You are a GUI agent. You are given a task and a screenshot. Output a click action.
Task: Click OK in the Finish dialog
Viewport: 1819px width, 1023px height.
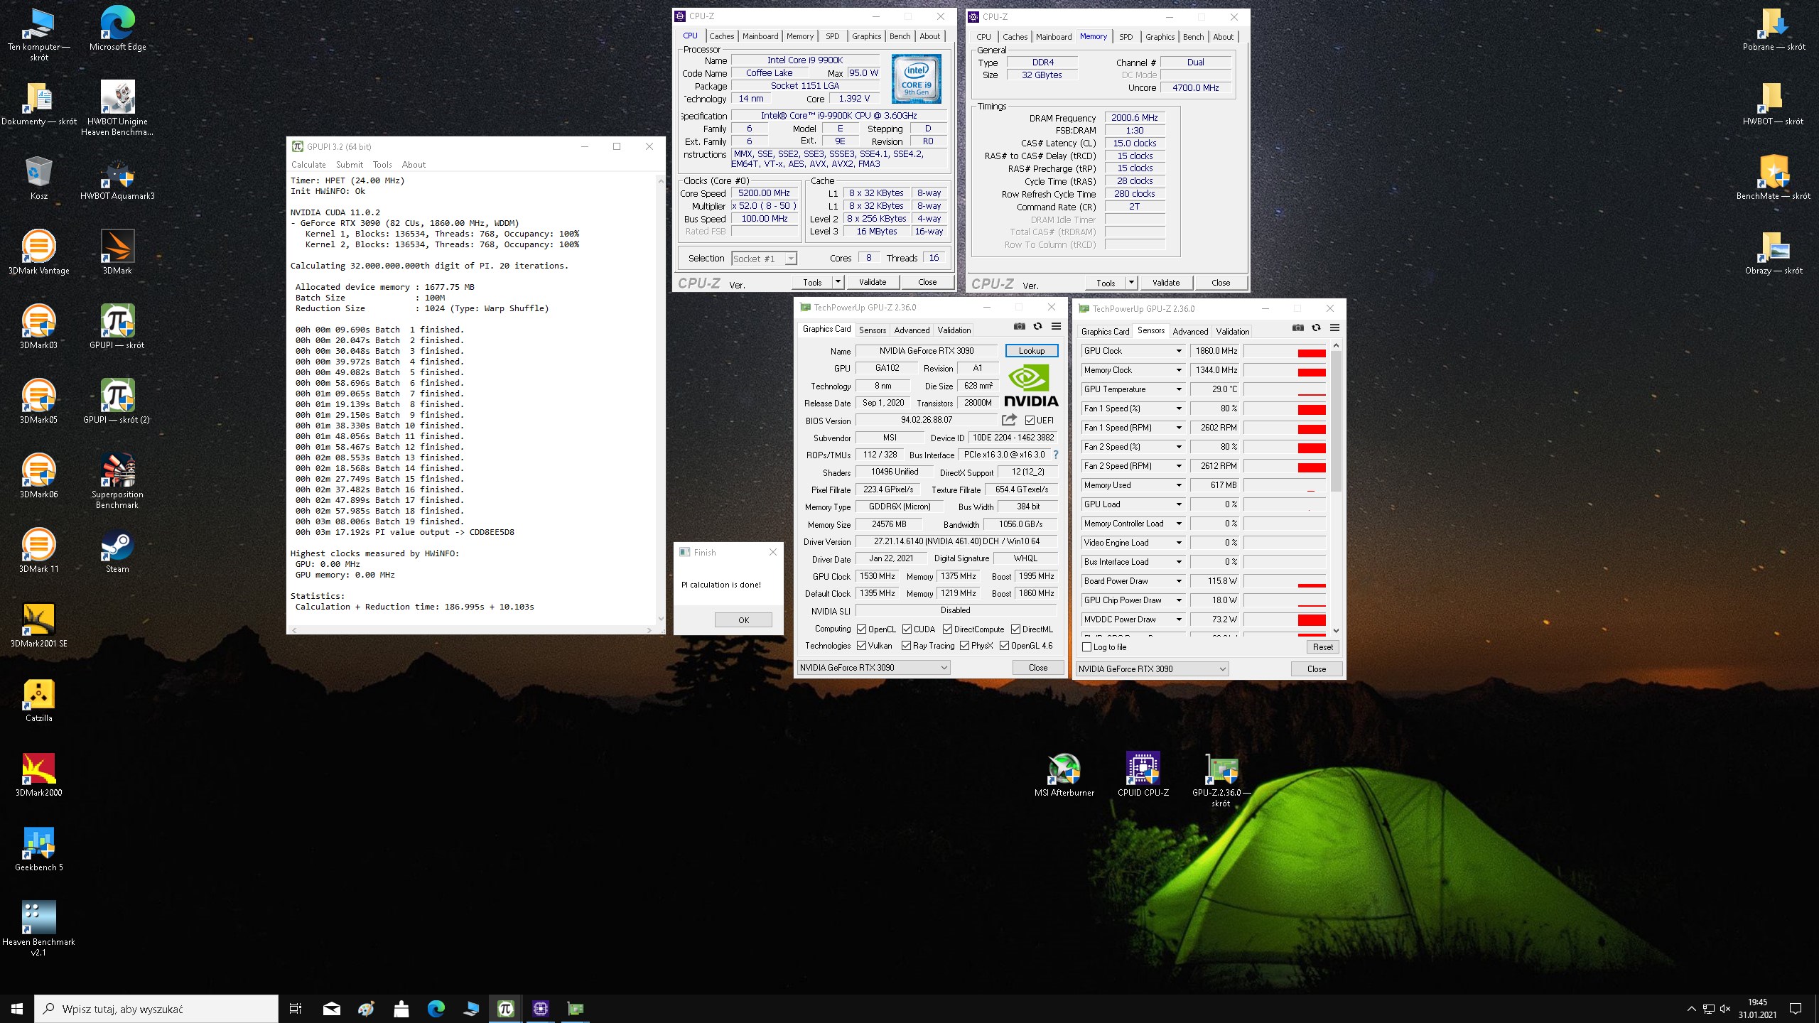click(x=743, y=619)
